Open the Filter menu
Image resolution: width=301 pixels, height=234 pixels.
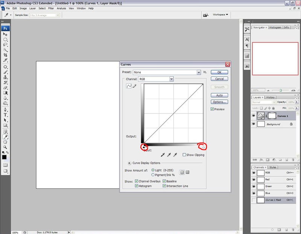tap(51, 8)
